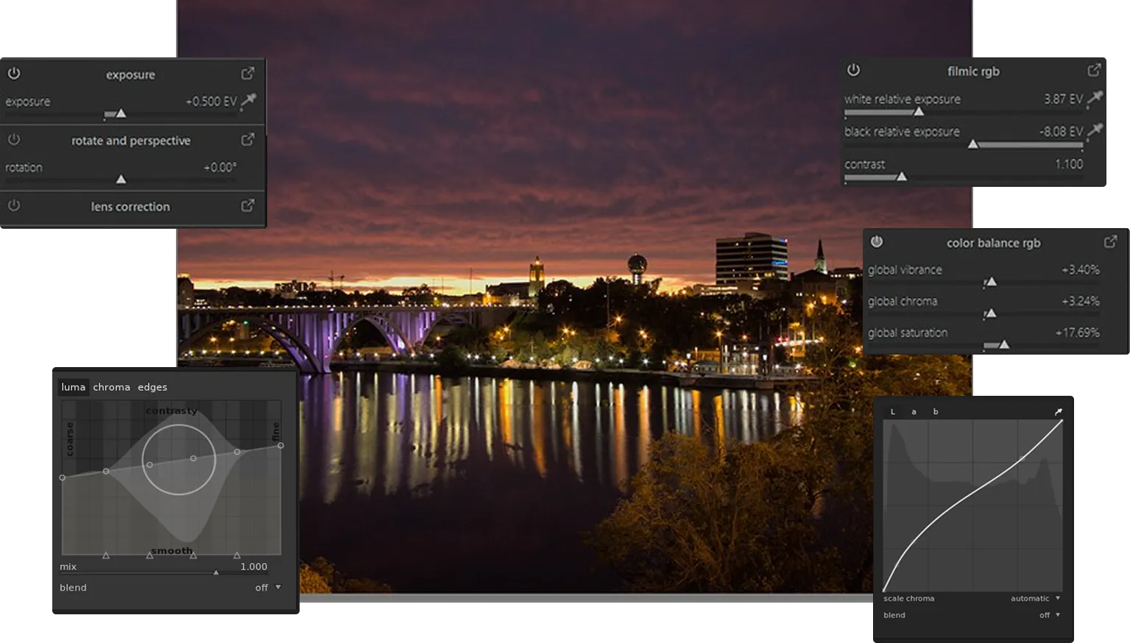The width and height of the screenshot is (1130, 643).
Task: Open color balance rgb presets icon
Action: pos(1111,241)
